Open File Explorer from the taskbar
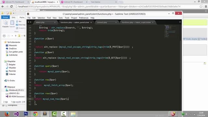Viewport: 208px width, 117px height. coord(73,114)
